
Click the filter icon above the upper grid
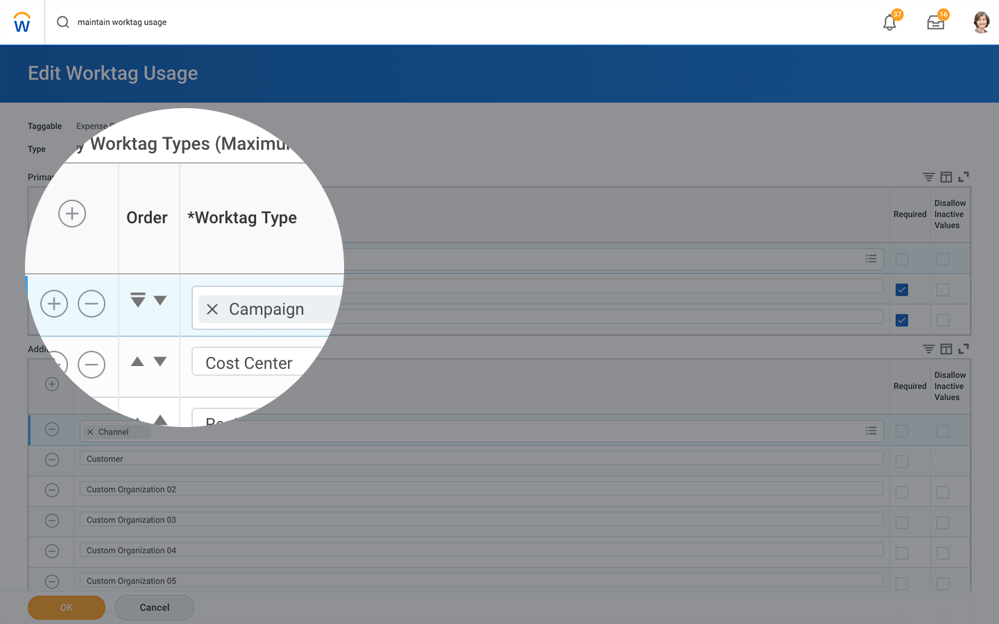coord(928,177)
